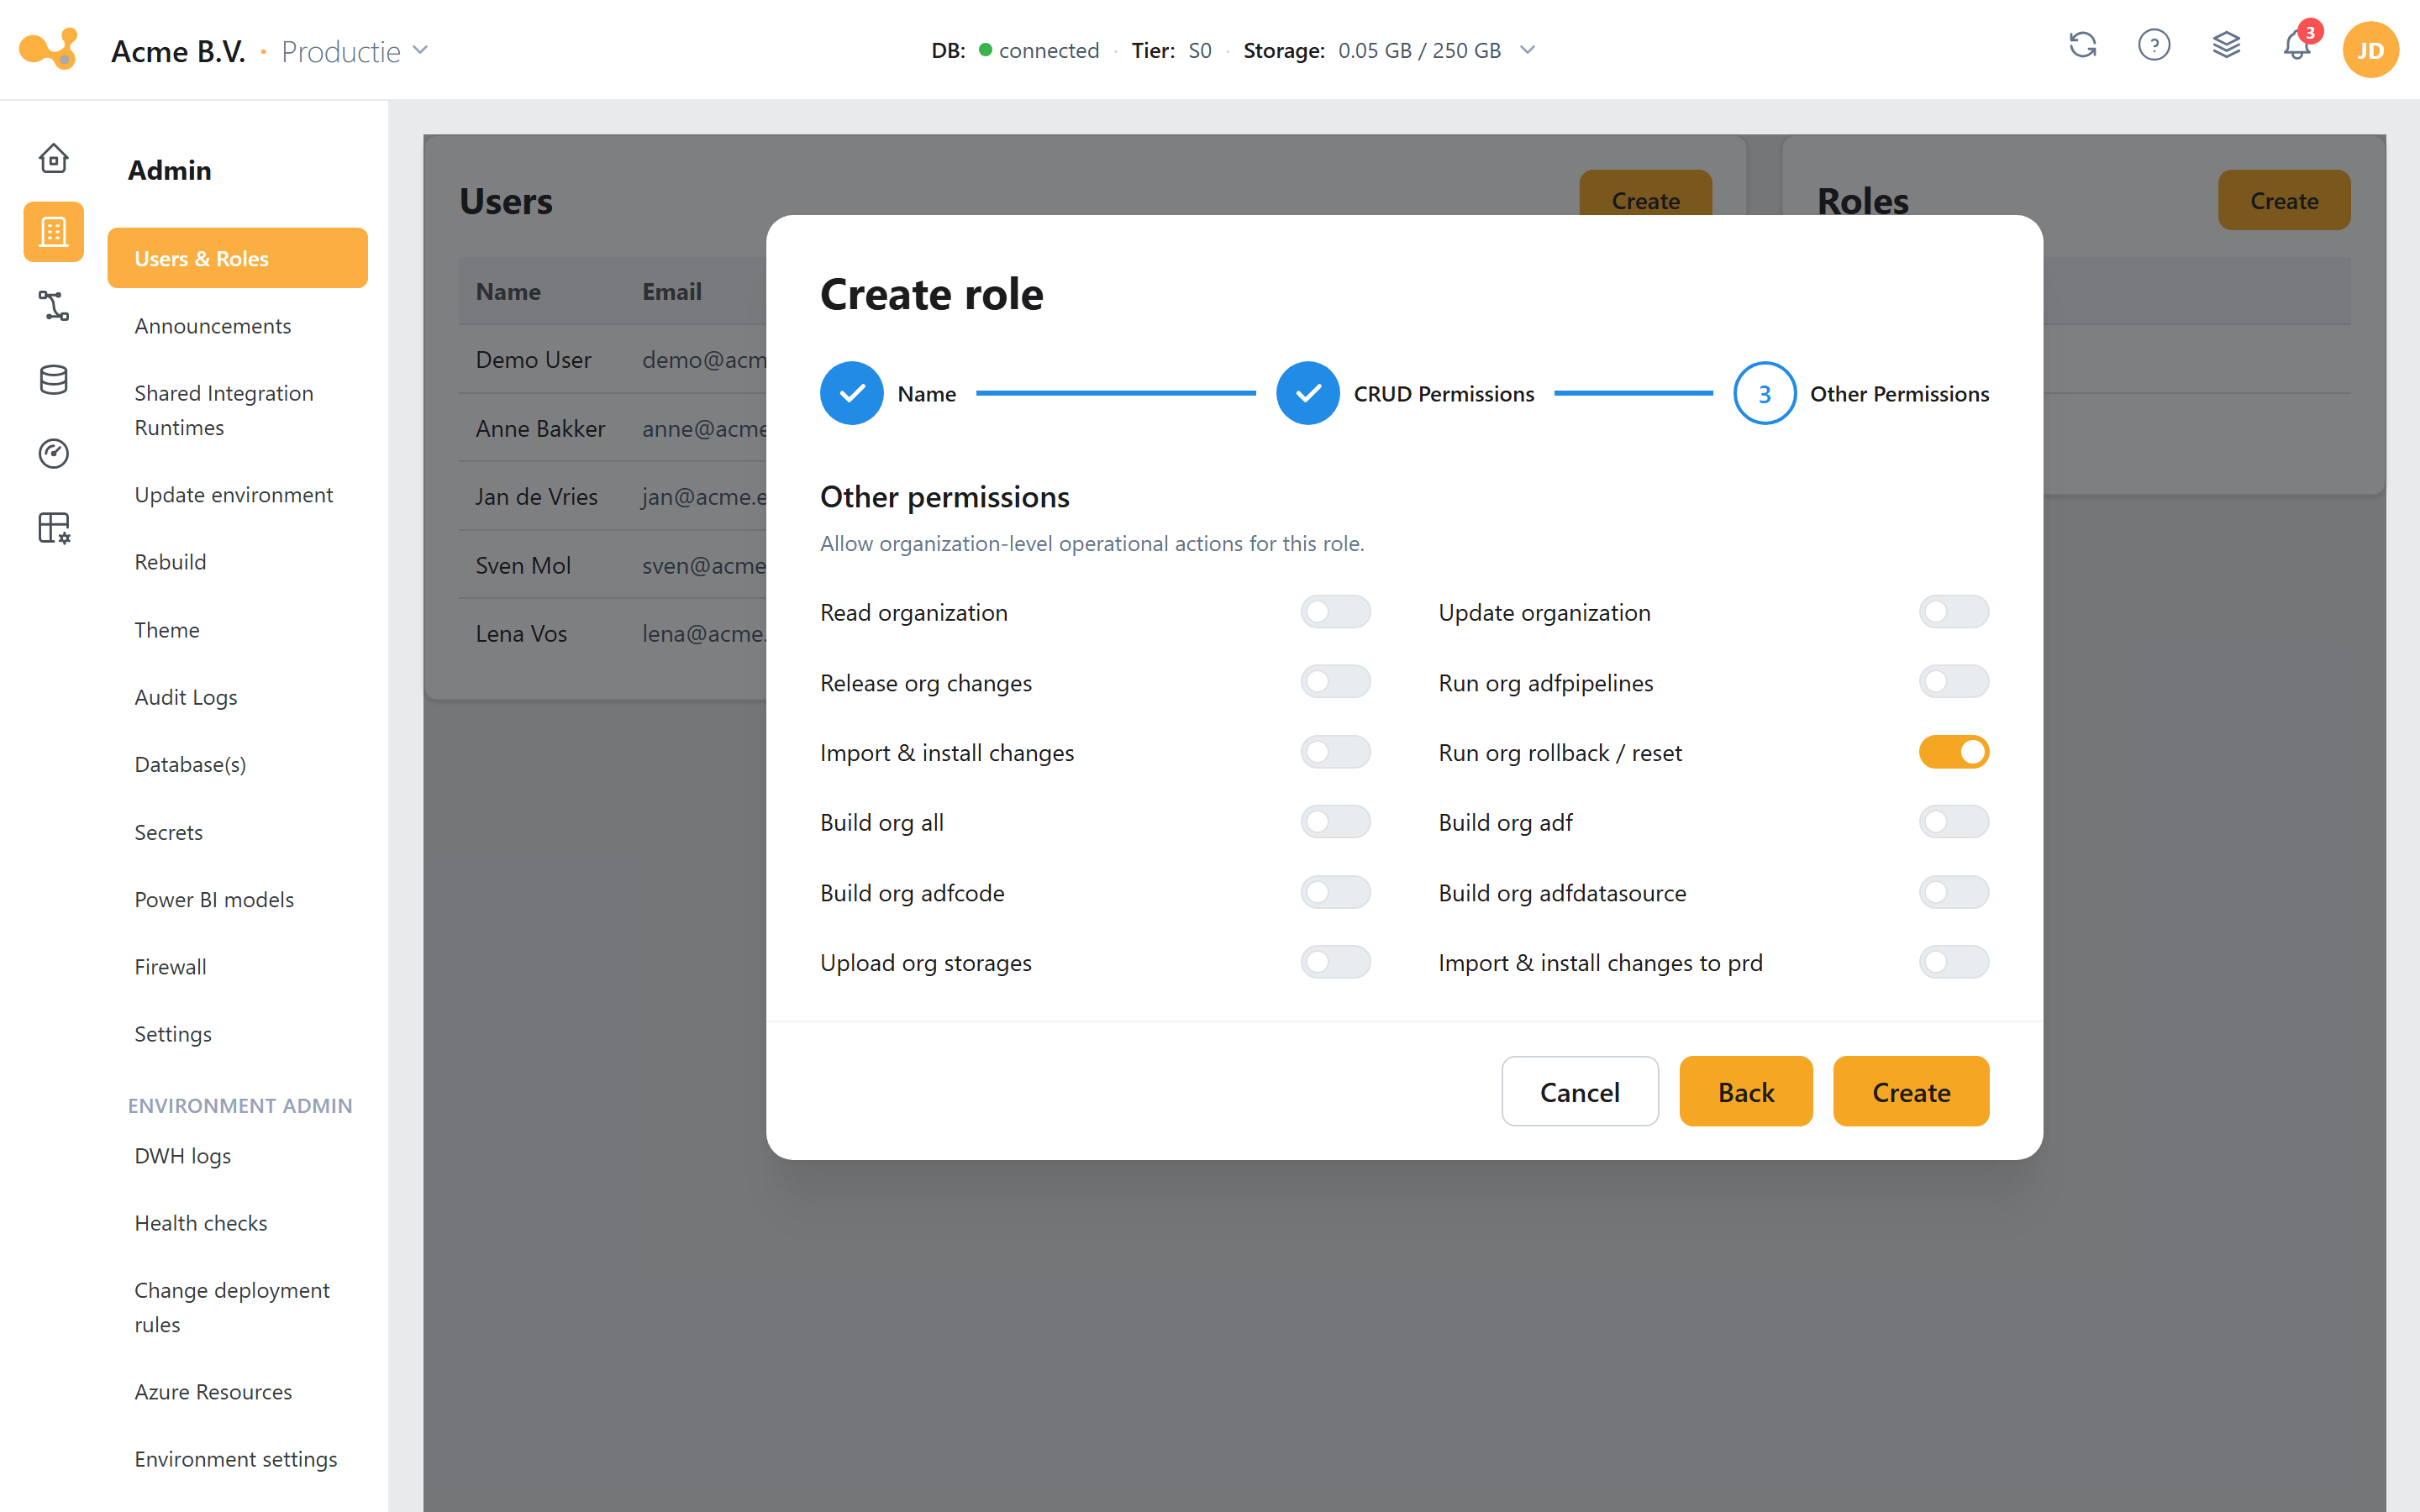This screenshot has height=1512, width=2420.
Task: Expand the storage status chevron
Action: pyautogui.click(x=1527, y=50)
